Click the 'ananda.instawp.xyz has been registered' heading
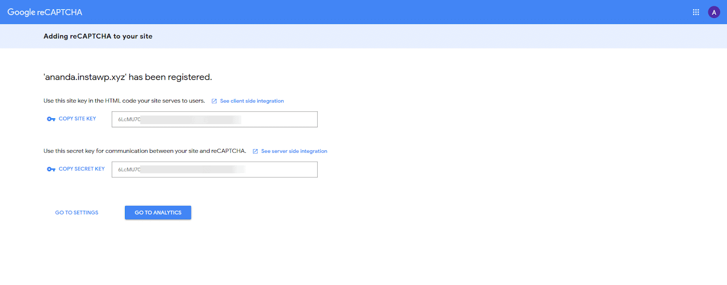This screenshot has height=285, width=727. (x=128, y=77)
